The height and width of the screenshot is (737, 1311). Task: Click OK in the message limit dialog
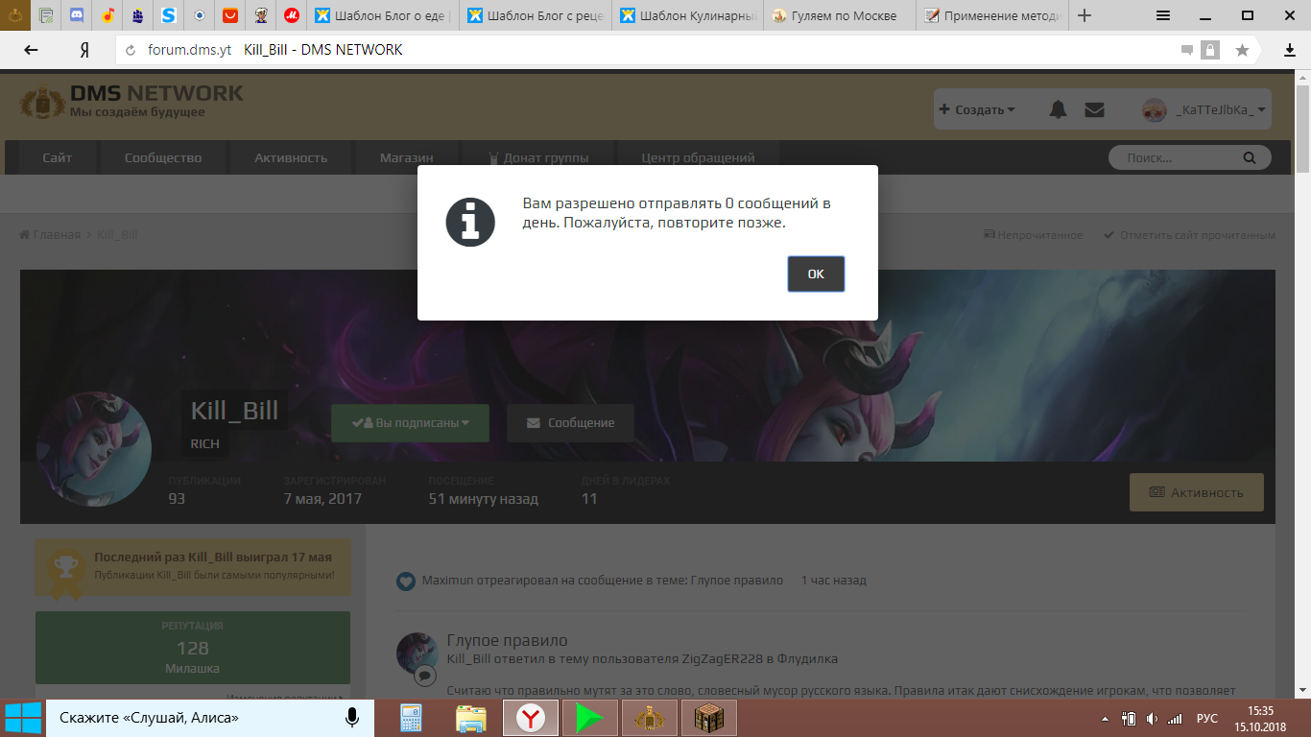pyautogui.click(x=816, y=273)
